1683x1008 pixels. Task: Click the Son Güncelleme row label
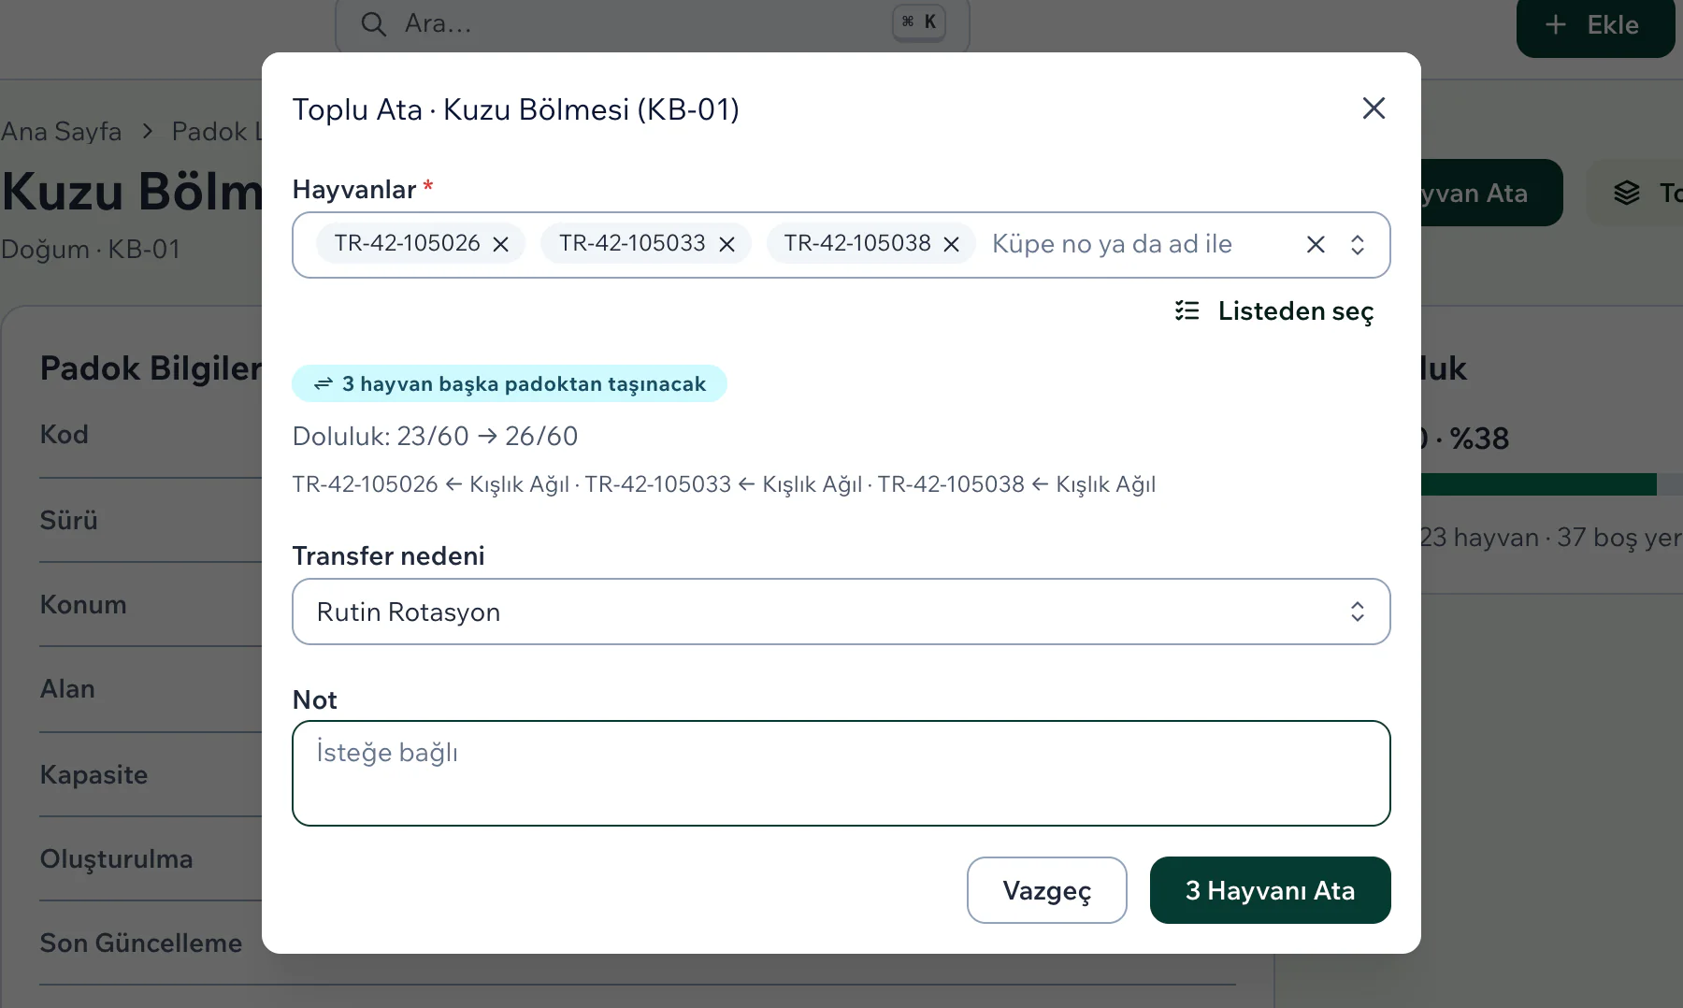tap(141, 943)
